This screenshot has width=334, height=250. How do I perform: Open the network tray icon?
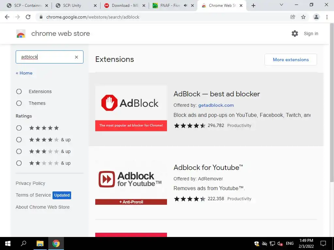pyautogui.click(x=272, y=243)
